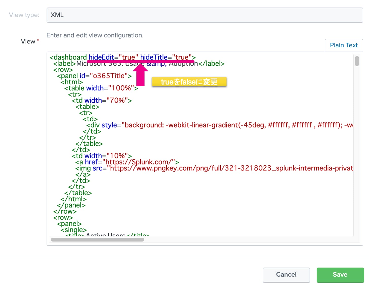Click the "View type:" label
Image resolution: width=369 pixels, height=286 pixels.
point(24,15)
